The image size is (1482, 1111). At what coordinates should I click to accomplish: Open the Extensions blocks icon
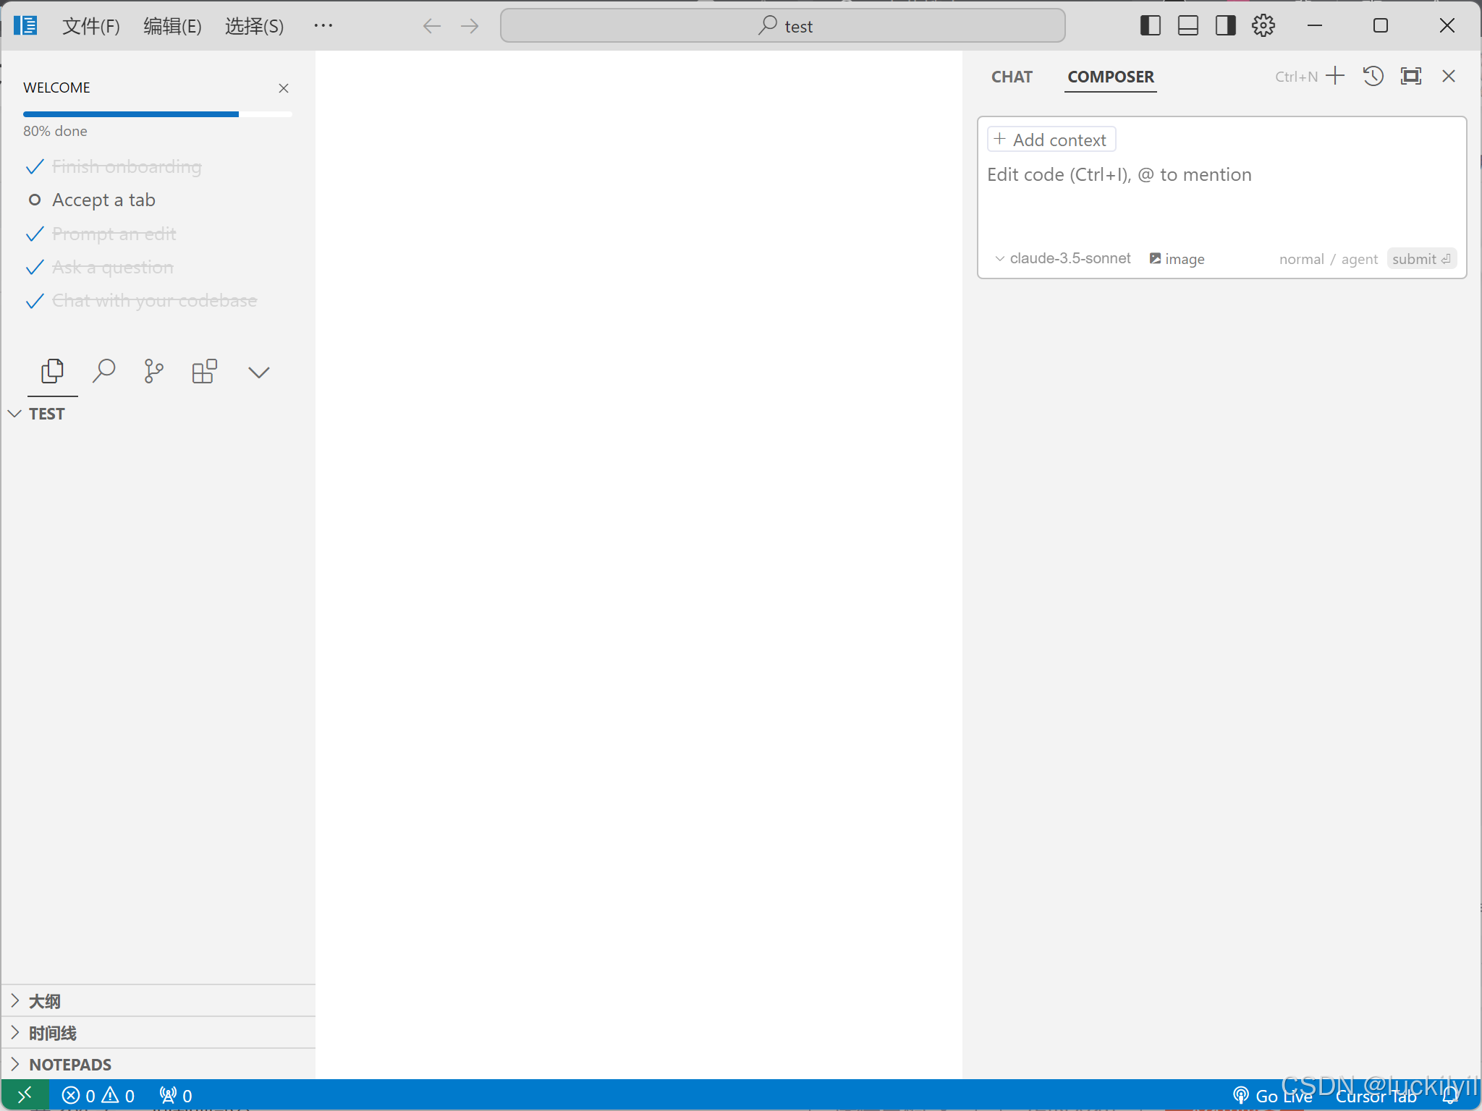[204, 372]
